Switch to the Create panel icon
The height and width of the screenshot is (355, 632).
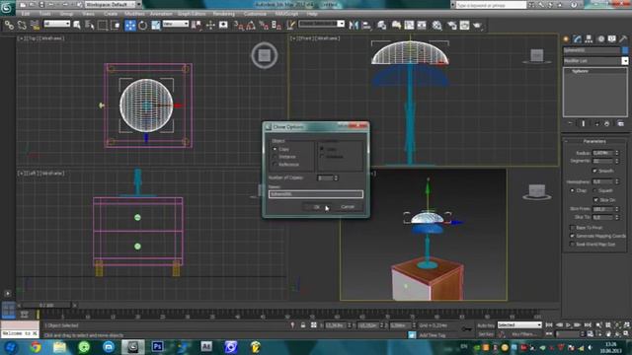[566, 38]
